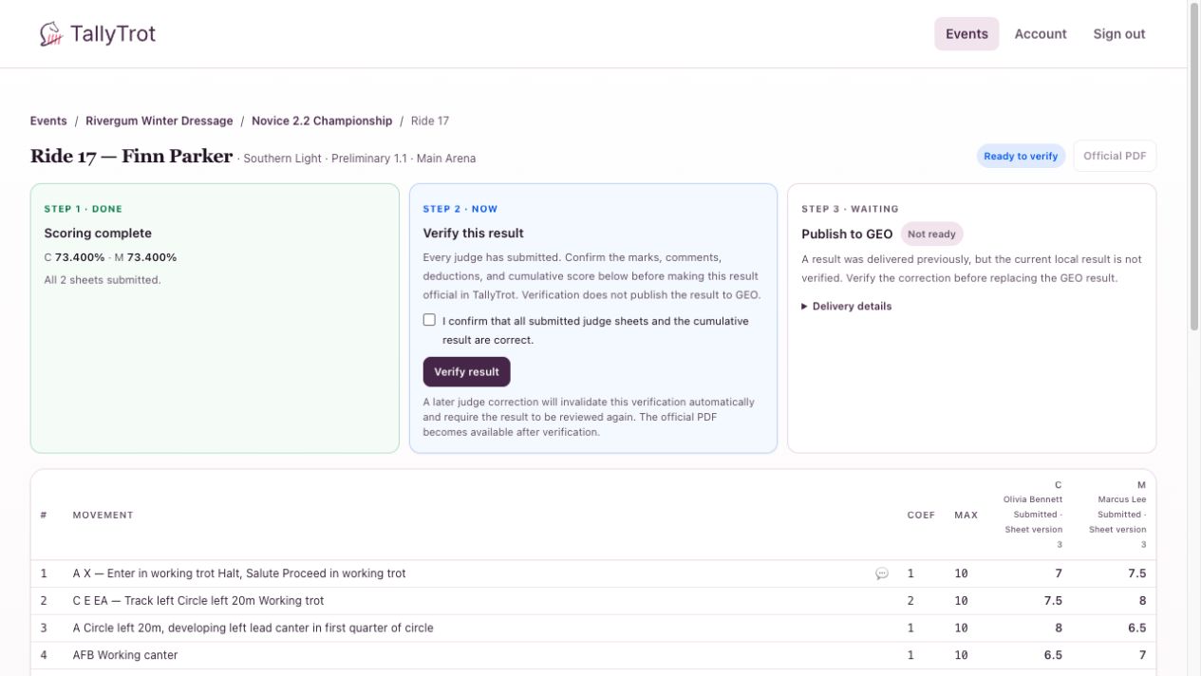Click Olivia Bennett judge column header
Screen dimensions: 1201x676
click(1032, 515)
